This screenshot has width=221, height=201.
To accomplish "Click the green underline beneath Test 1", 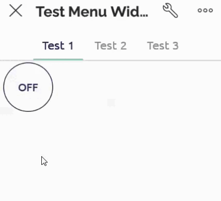I will 58,59.
